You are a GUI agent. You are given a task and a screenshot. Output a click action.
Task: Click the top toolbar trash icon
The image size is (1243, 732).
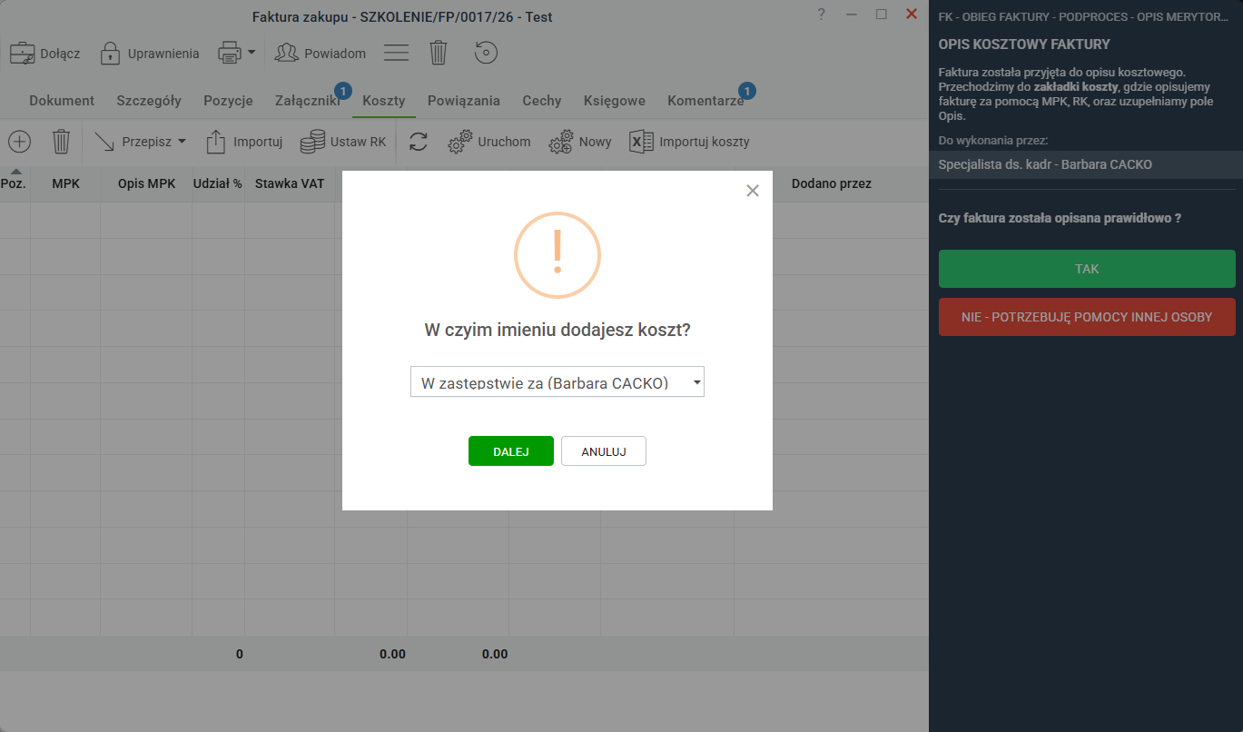coord(439,53)
